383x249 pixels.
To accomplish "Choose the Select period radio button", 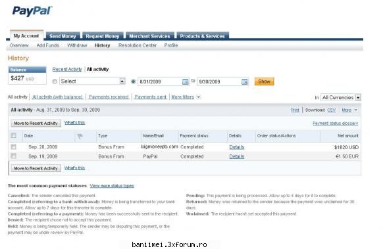I will point(55,81).
